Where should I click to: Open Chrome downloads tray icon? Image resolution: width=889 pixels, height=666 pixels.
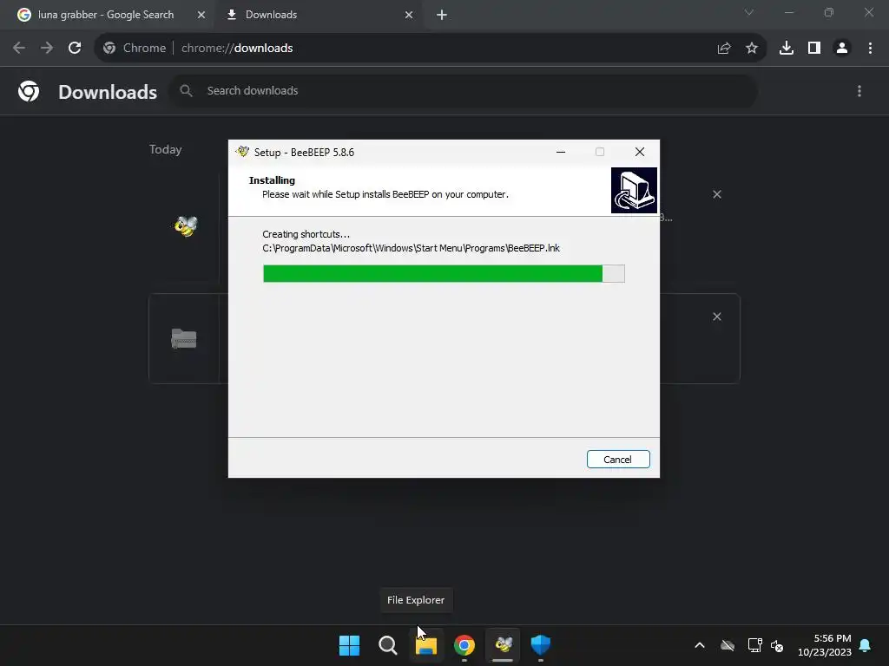coord(787,49)
